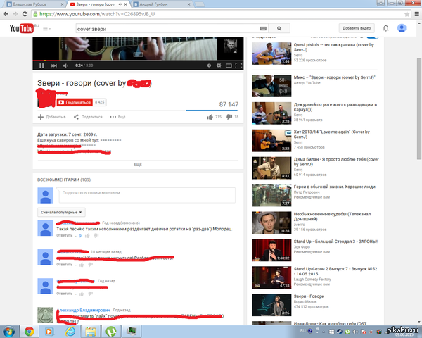Open 'Хит 2013/14 Love me again' thumbnail
Image resolution: width=422 pixels, height=338 pixels.
point(271,140)
